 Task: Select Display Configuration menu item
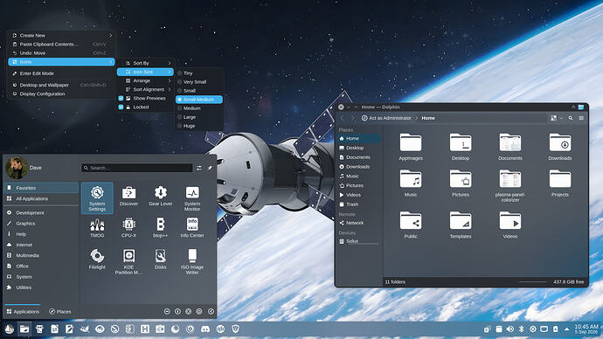tap(61, 93)
